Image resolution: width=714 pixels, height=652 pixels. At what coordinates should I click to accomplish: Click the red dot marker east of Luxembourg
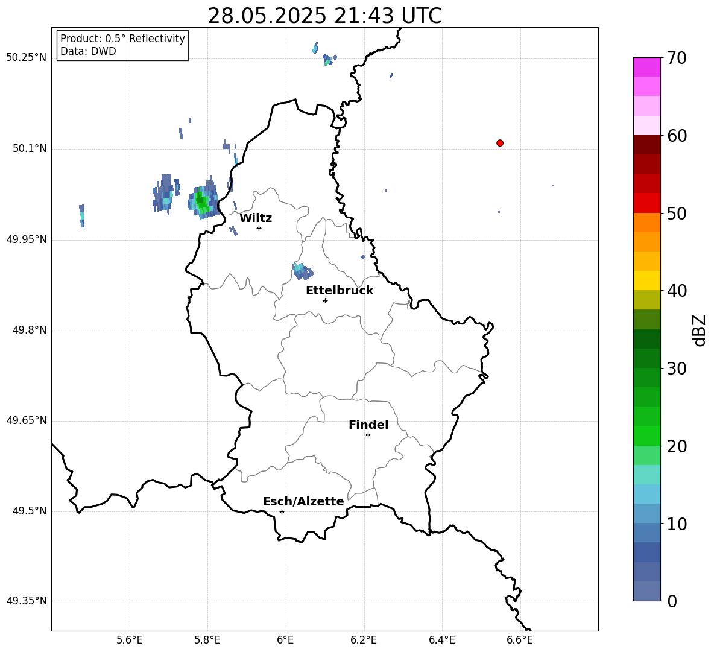click(x=500, y=143)
